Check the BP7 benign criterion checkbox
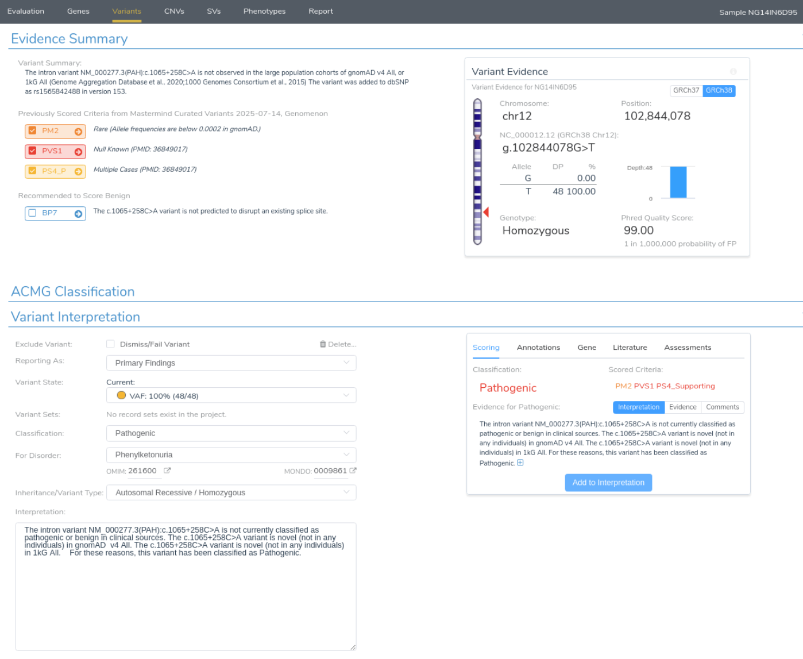Screen dimensions: 803x659 [33, 213]
